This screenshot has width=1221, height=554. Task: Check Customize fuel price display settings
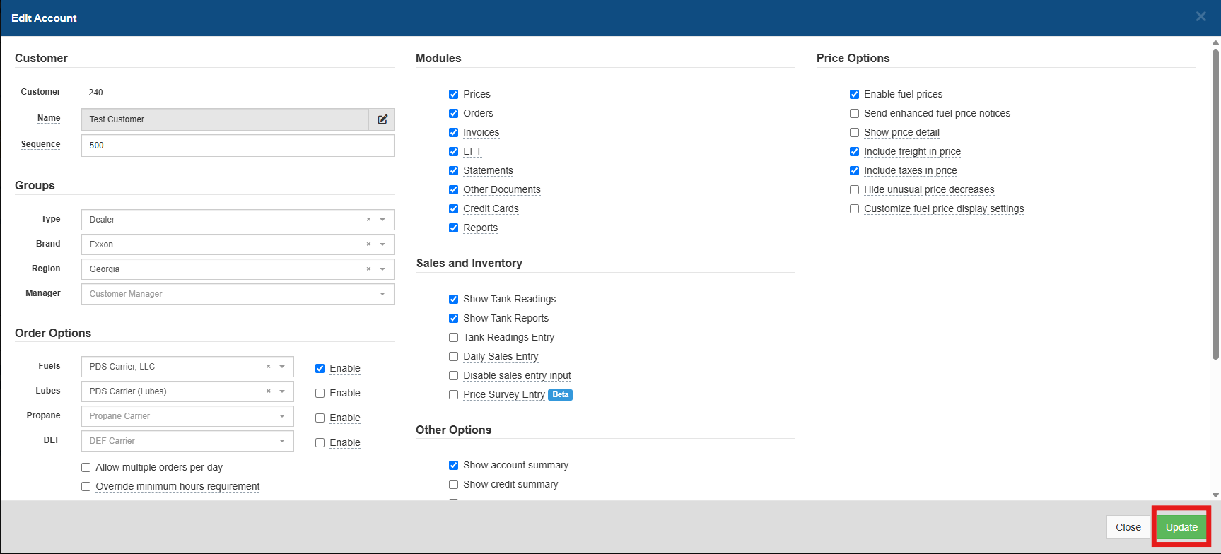click(x=854, y=209)
